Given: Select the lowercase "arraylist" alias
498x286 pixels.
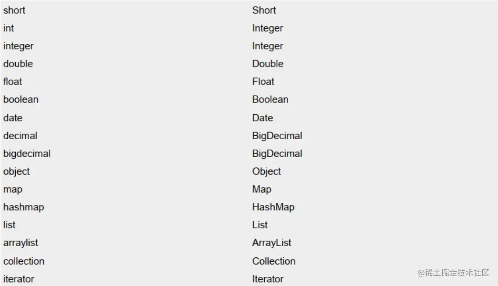Looking at the screenshot, I should click(x=21, y=243).
